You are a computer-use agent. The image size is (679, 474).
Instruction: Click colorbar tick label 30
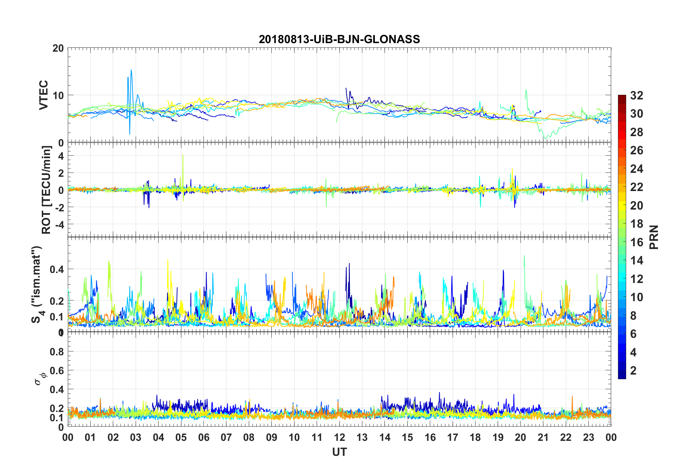point(637,114)
